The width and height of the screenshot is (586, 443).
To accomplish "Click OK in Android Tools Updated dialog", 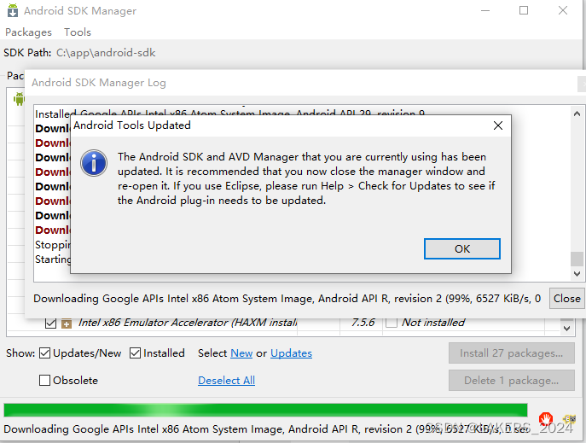I will pyautogui.click(x=462, y=249).
